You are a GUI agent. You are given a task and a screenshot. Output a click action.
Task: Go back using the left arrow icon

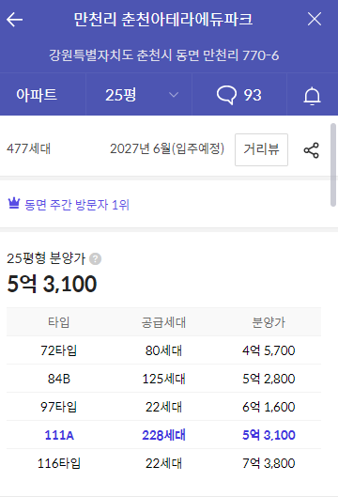(15, 20)
